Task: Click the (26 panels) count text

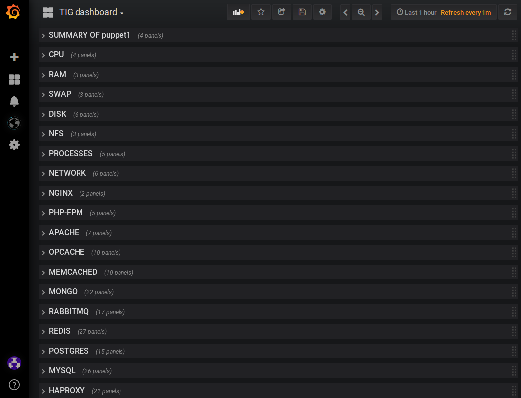Action: [97, 371]
